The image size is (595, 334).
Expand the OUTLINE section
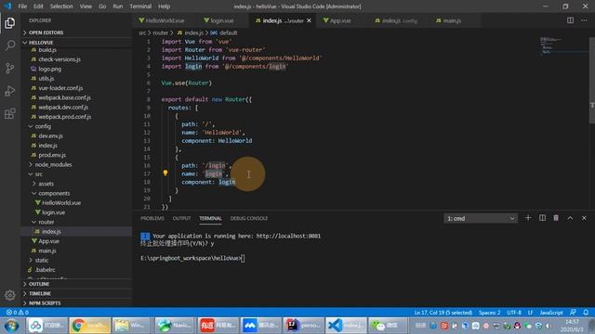tap(76, 284)
